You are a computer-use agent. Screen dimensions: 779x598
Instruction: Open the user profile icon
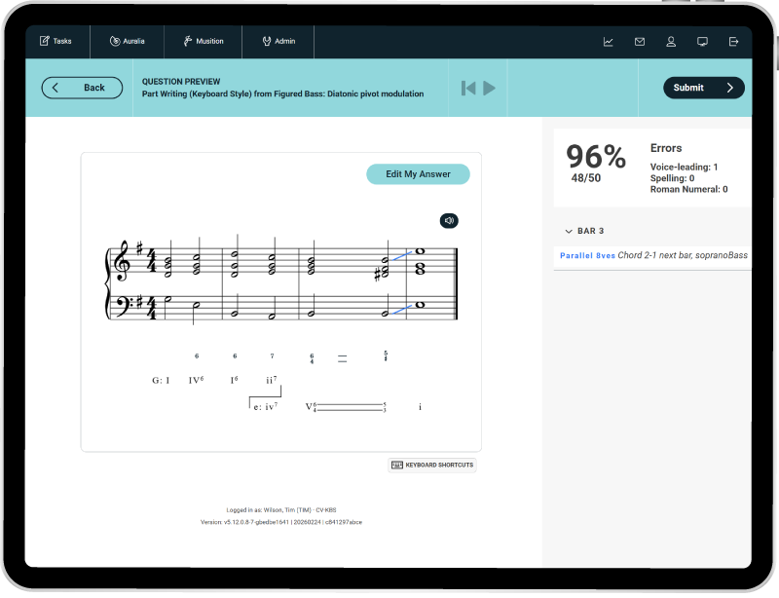tap(671, 42)
